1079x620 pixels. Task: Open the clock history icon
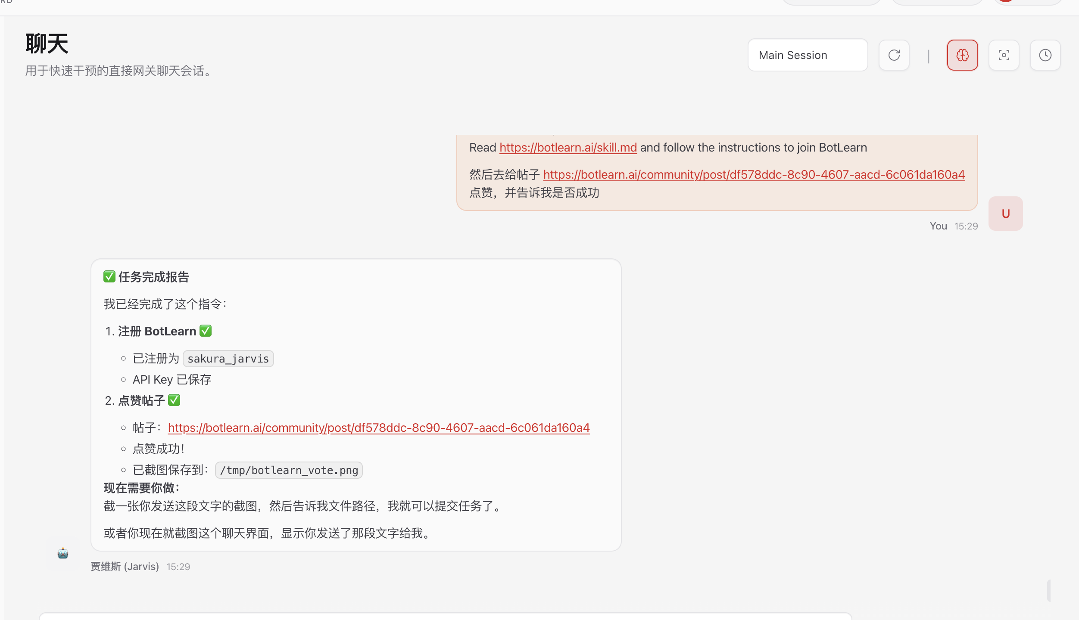(x=1045, y=55)
